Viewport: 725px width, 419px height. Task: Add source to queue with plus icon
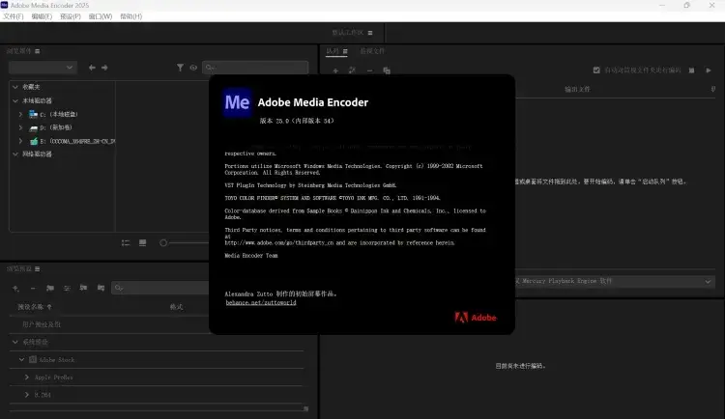(x=335, y=70)
